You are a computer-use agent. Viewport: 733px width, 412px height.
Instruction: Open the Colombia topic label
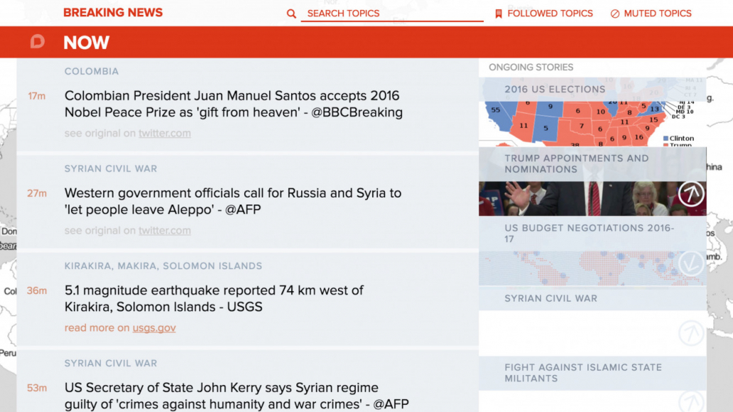(92, 72)
